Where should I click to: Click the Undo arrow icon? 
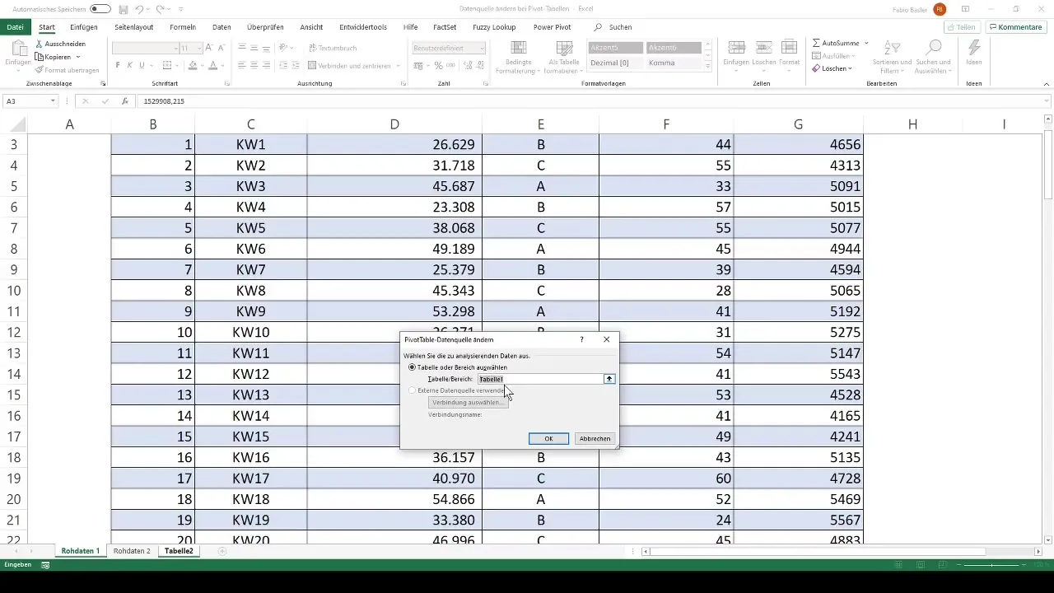pos(140,9)
